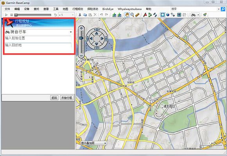This screenshot has width=227, height=156.
Task: Open the 文件 menu
Action: [7, 9]
